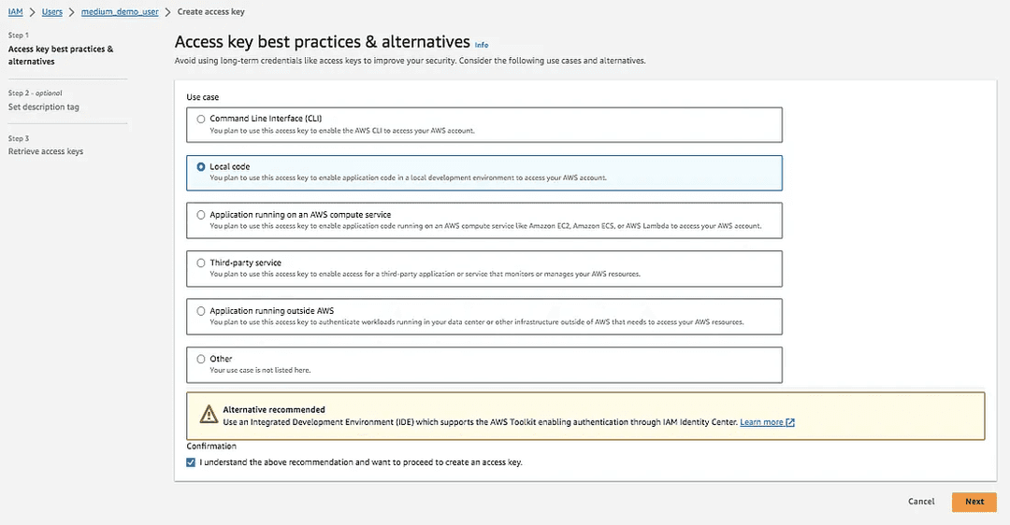1010x525 pixels.
Task: Click Retrieve access keys step
Action: coord(46,151)
